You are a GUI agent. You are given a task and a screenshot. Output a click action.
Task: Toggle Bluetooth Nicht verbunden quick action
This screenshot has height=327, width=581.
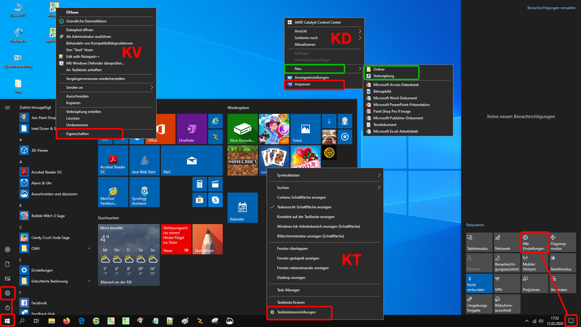pos(479,283)
